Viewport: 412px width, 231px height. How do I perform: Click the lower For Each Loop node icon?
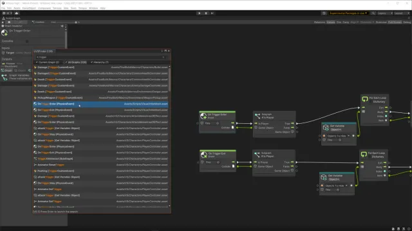[x=364, y=154]
